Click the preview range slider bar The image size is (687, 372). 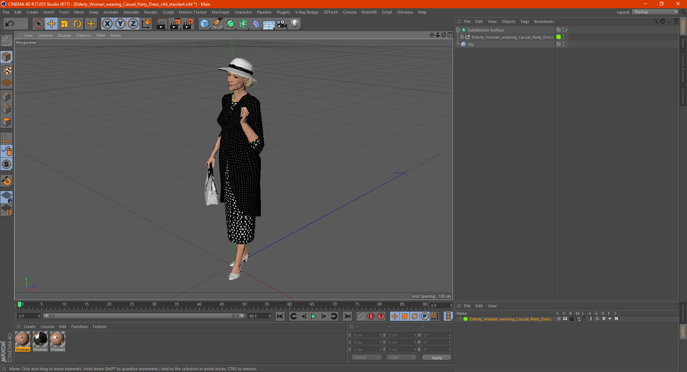[144, 316]
